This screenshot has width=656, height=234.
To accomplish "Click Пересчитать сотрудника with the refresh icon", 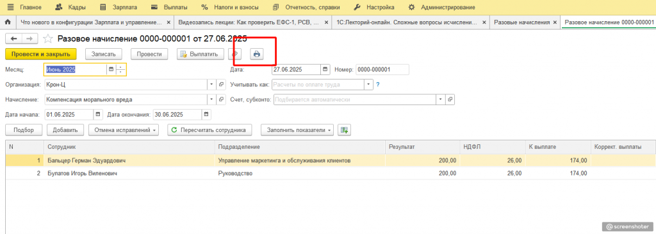I will [x=209, y=130].
